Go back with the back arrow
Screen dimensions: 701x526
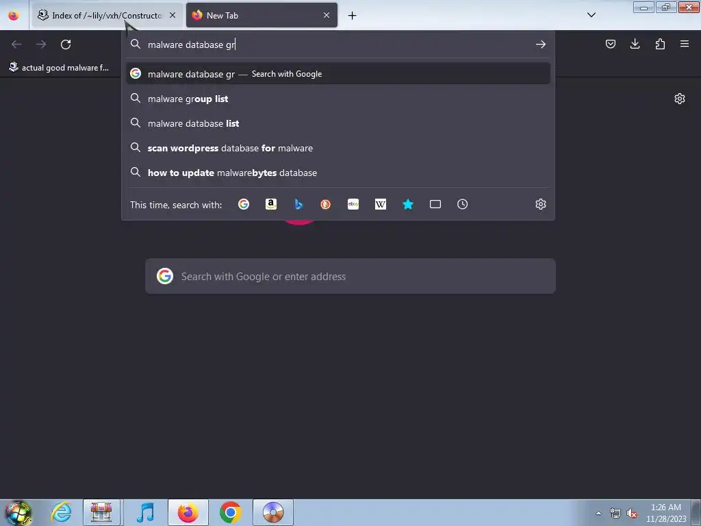[16, 45]
